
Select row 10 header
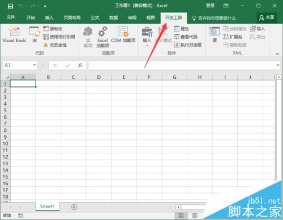click(x=5, y=144)
